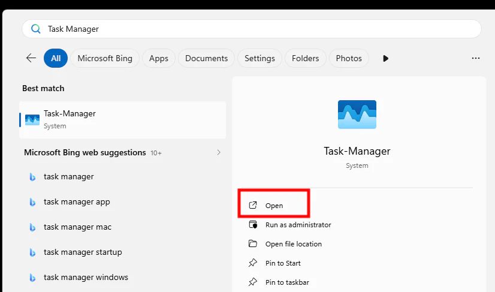The image size is (495, 292).
Task: Click the Open external-link icon
Action: coord(253,205)
